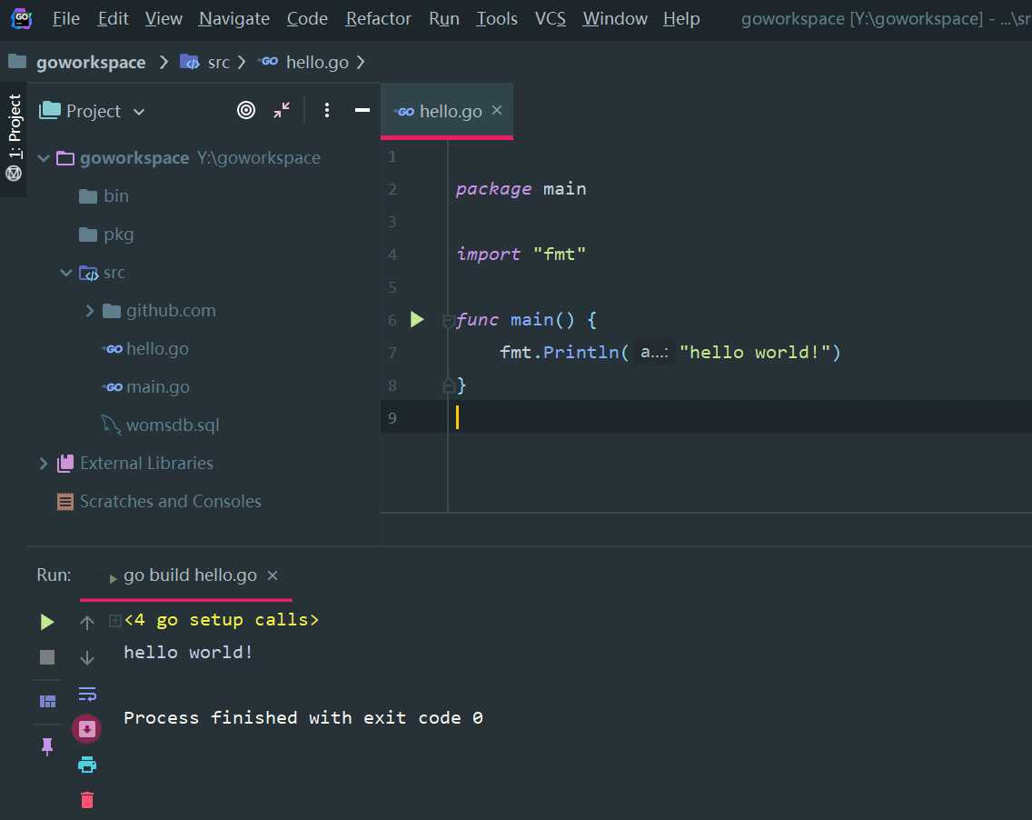Pin the Run tab
Image resolution: width=1032 pixels, height=820 pixels.
pos(47,746)
